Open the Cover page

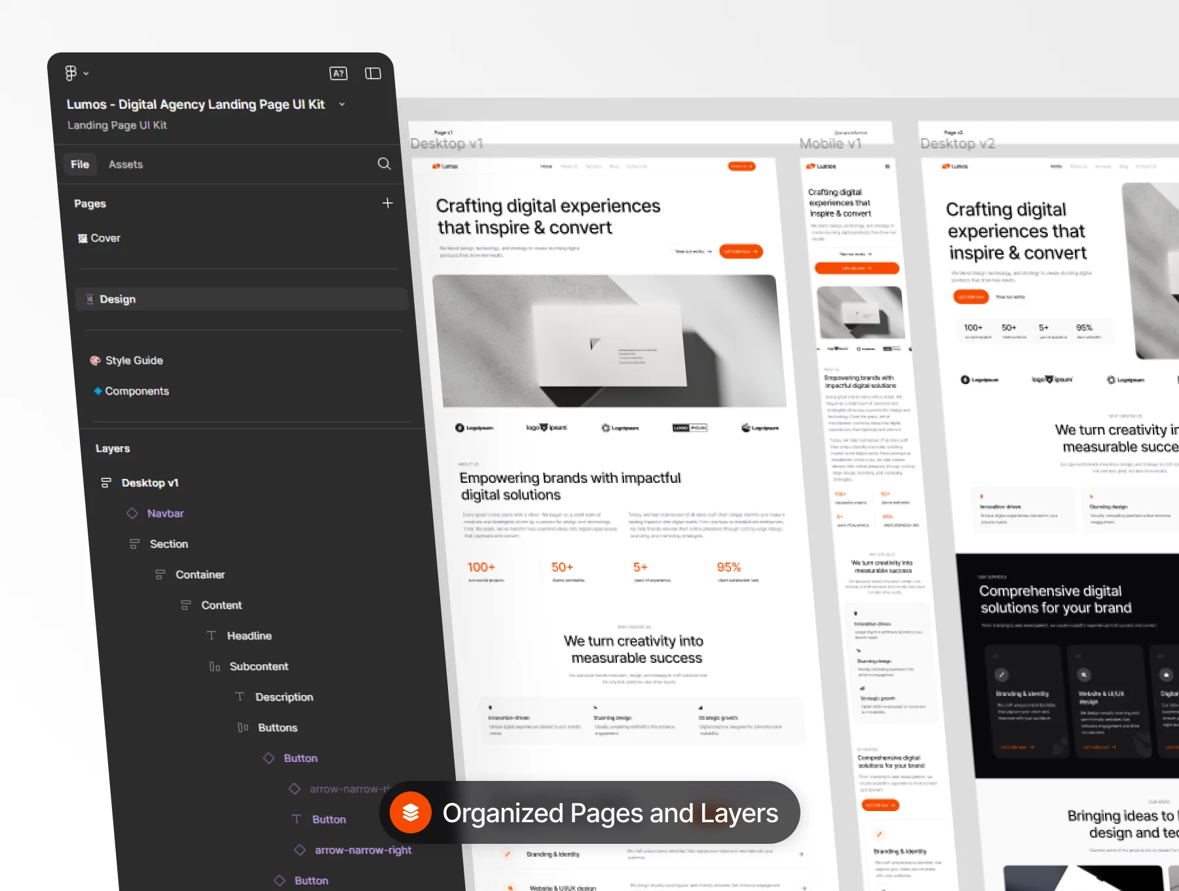point(105,238)
